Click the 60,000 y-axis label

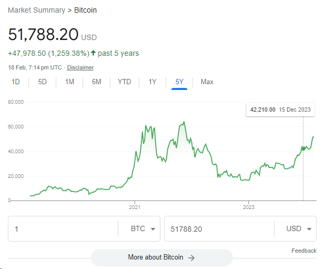tap(16, 126)
